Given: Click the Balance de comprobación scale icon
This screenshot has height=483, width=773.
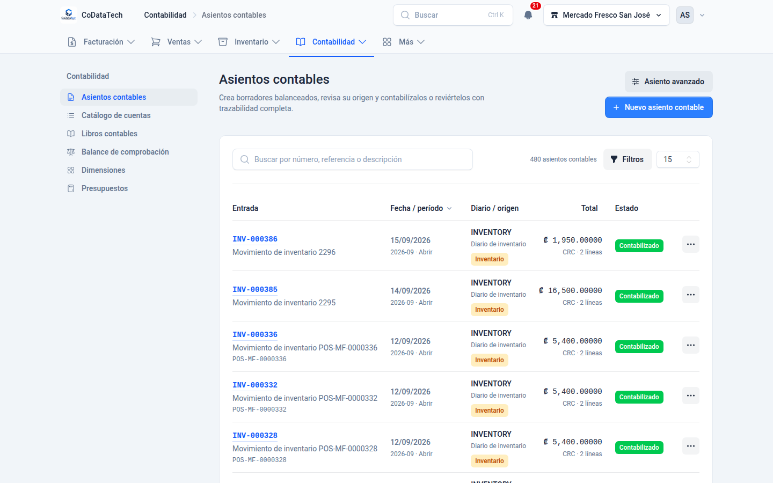Looking at the screenshot, I should point(71,152).
